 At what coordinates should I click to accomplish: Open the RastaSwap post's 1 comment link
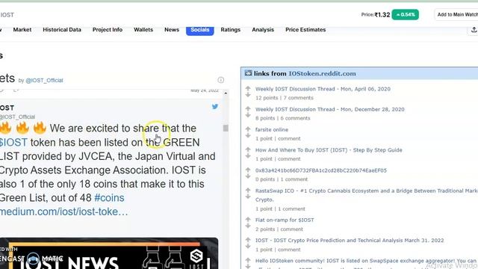[x=291, y=209]
